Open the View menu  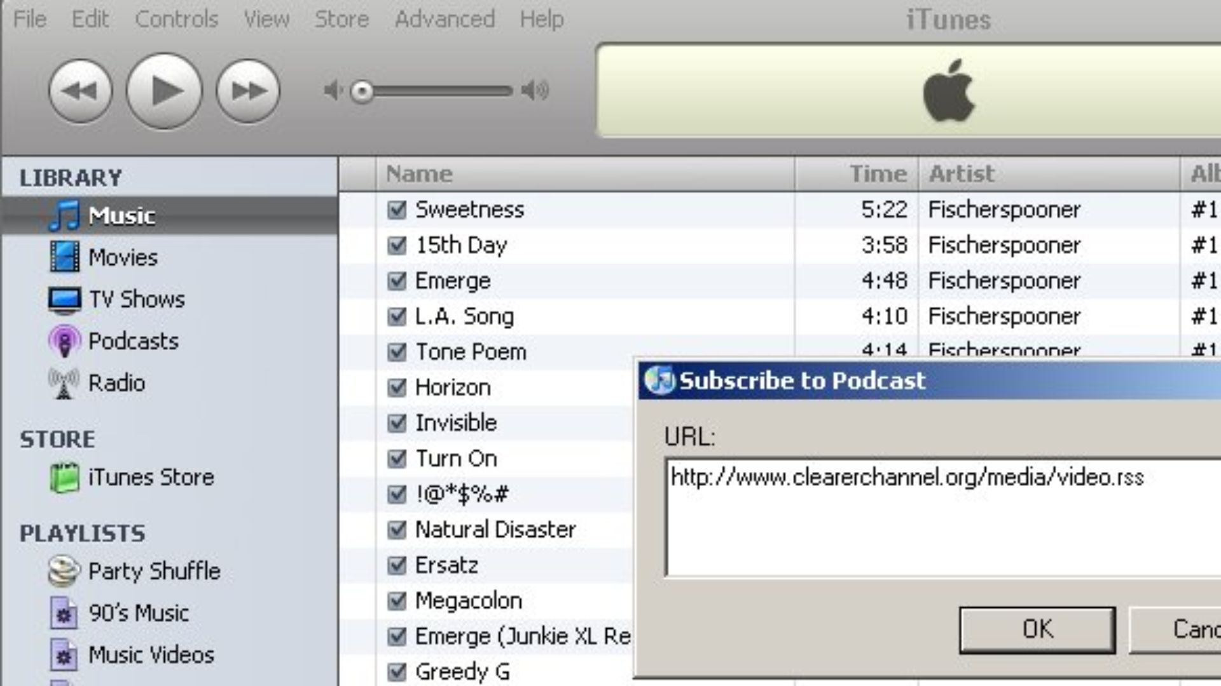tap(267, 18)
